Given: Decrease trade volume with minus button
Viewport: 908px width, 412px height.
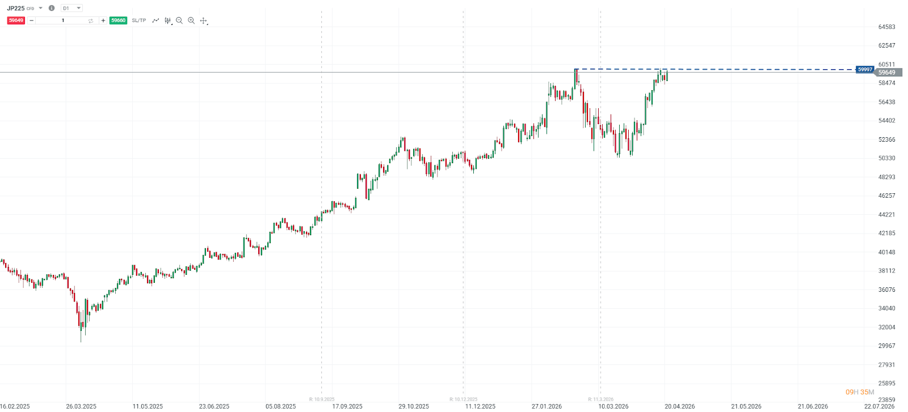Looking at the screenshot, I should 32,20.
